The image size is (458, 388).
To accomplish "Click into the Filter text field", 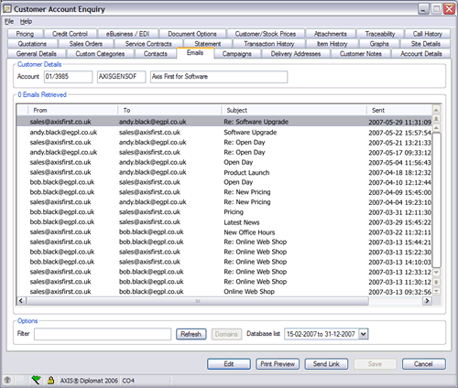I will (103, 334).
